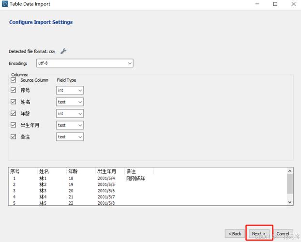Open the Encoding utf-8 dropdown
This screenshot has width=301, height=242.
[x=85, y=63]
